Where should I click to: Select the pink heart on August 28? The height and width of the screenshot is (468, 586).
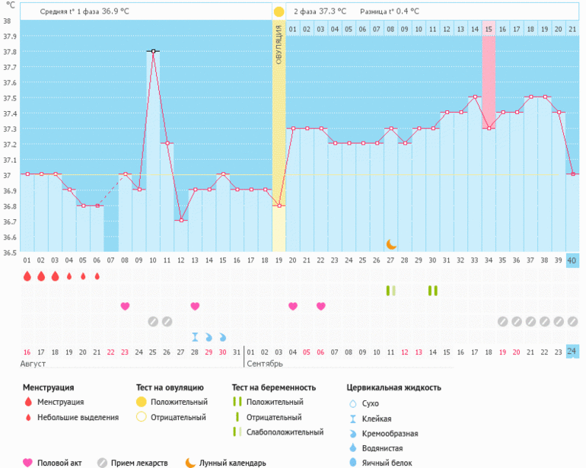195,306
